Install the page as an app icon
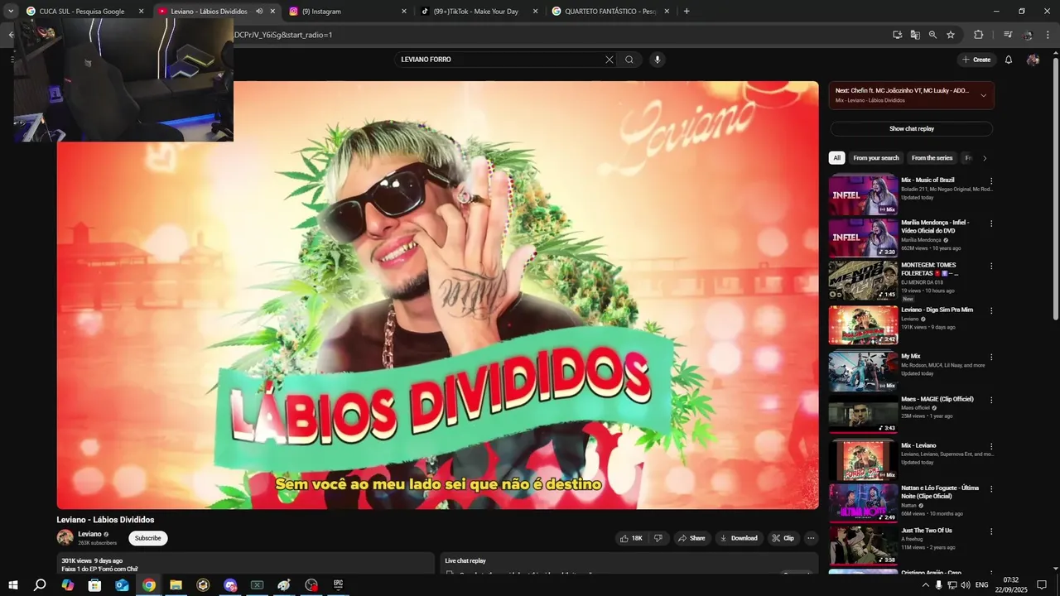1060x596 pixels. click(x=898, y=35)
